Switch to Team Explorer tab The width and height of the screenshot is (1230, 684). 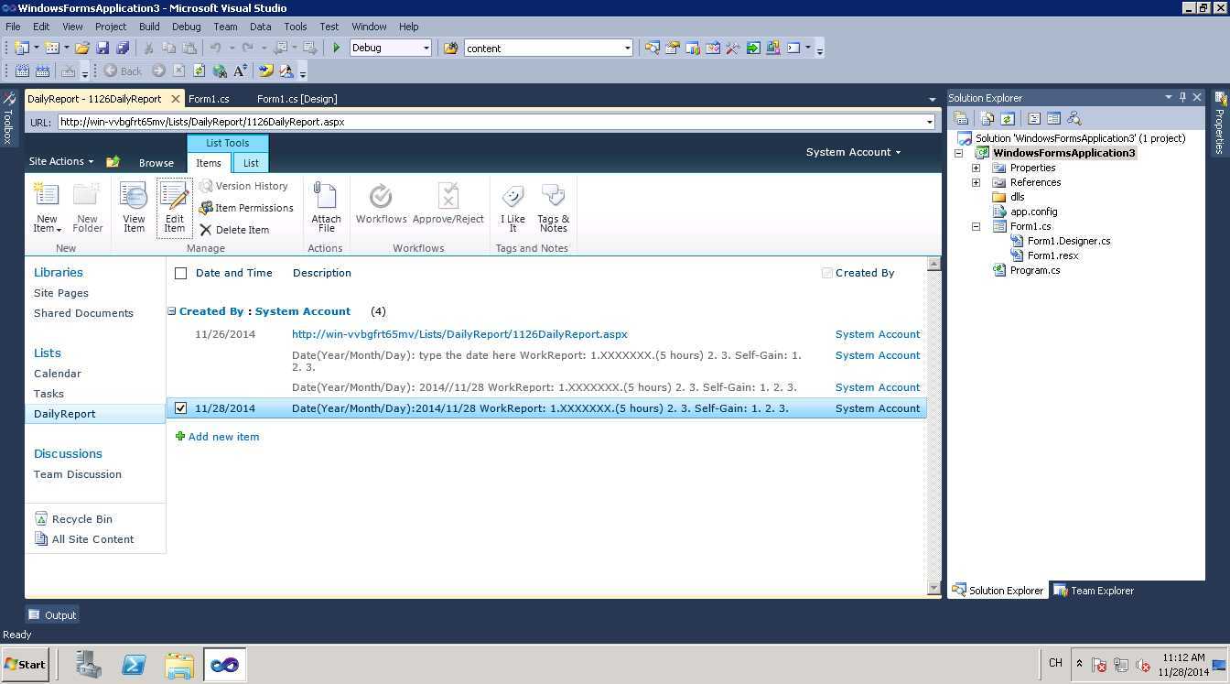(x=1095, y=591)
